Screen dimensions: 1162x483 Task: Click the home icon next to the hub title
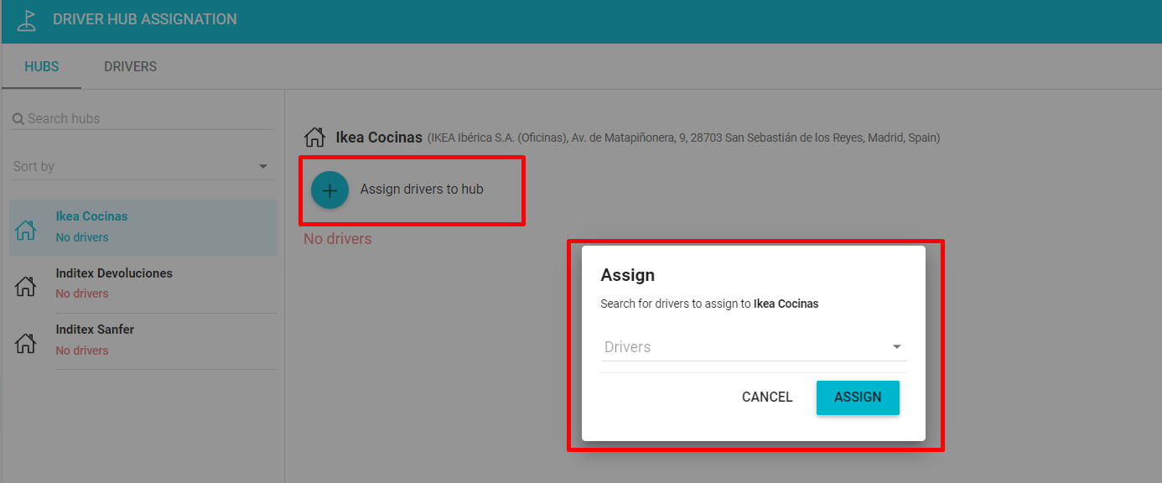pos(315,136)
